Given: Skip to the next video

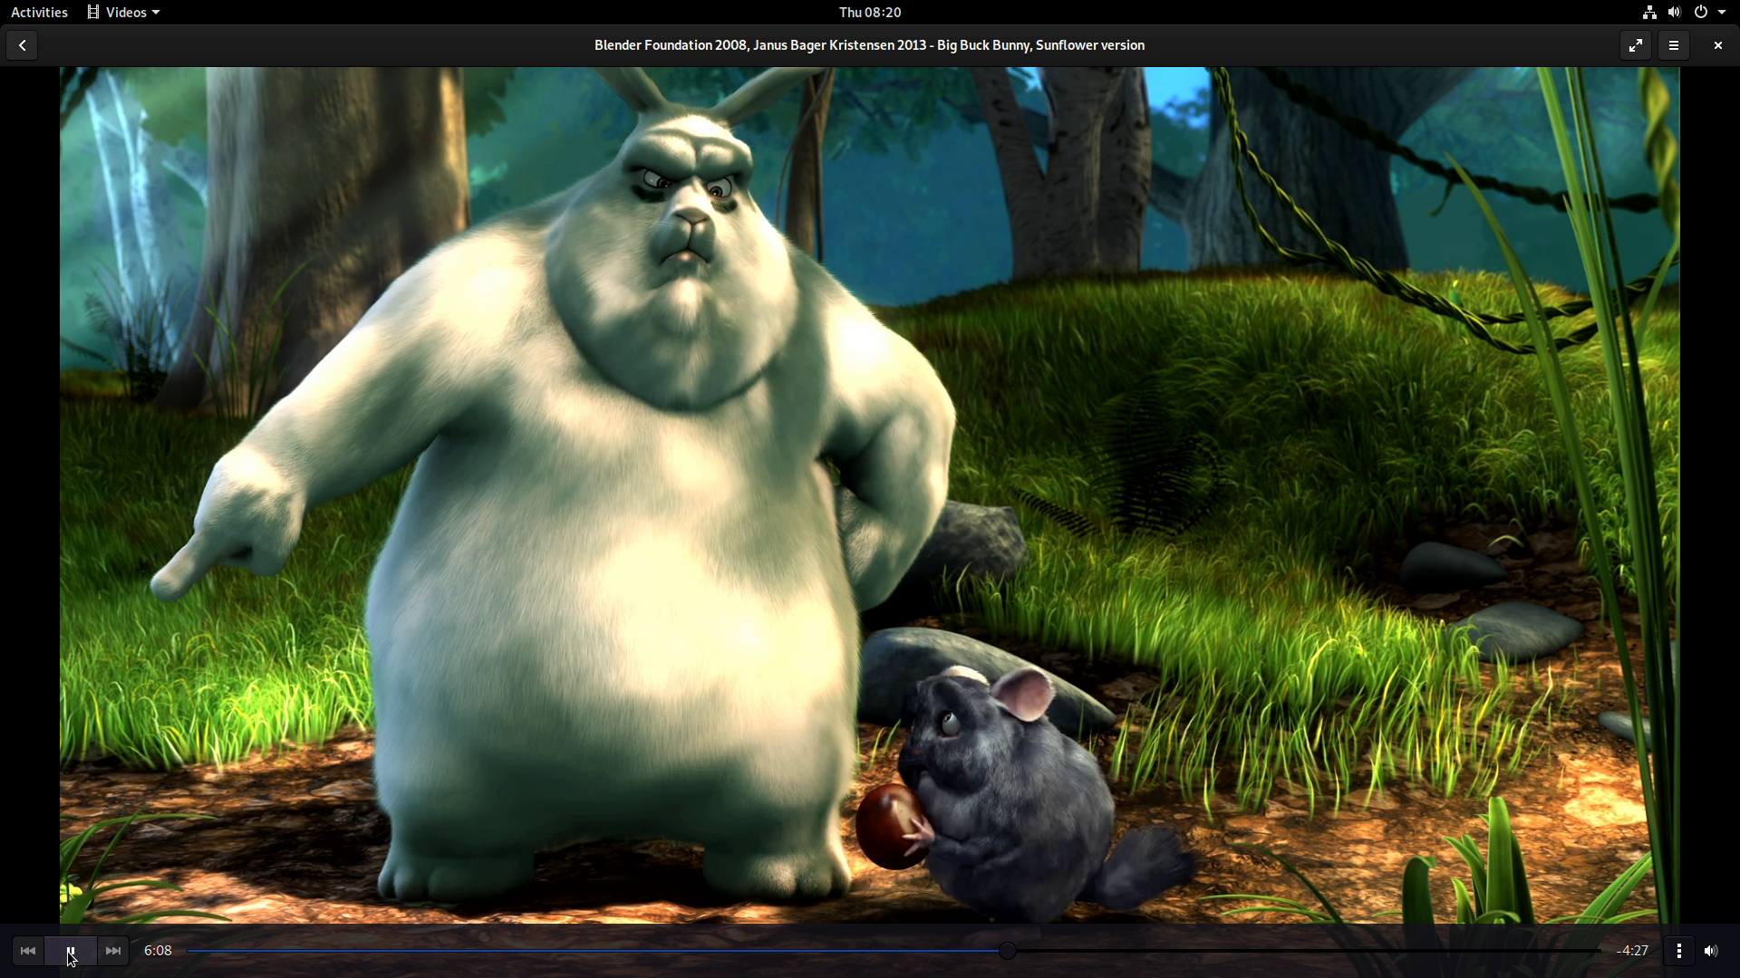Looking at the screenshot, I should pyautogui.click(x=113, y=951).
